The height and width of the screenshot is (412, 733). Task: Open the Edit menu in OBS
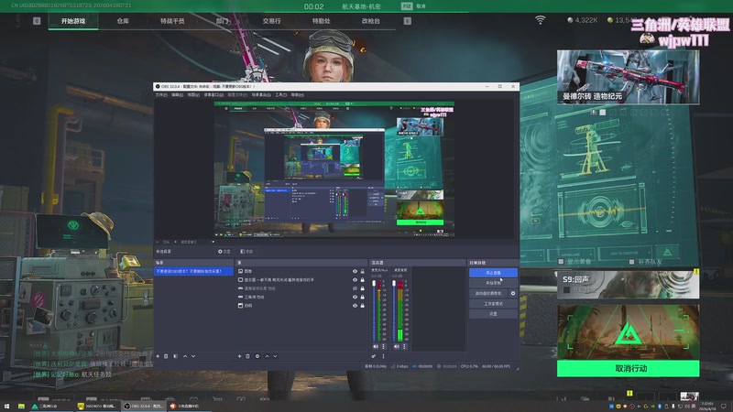click(177, 95)
